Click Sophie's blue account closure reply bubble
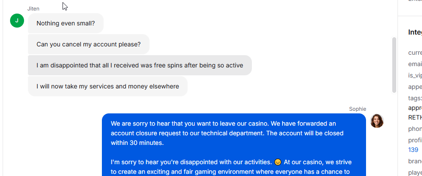 pyautogui.click(x=234, y=145)
